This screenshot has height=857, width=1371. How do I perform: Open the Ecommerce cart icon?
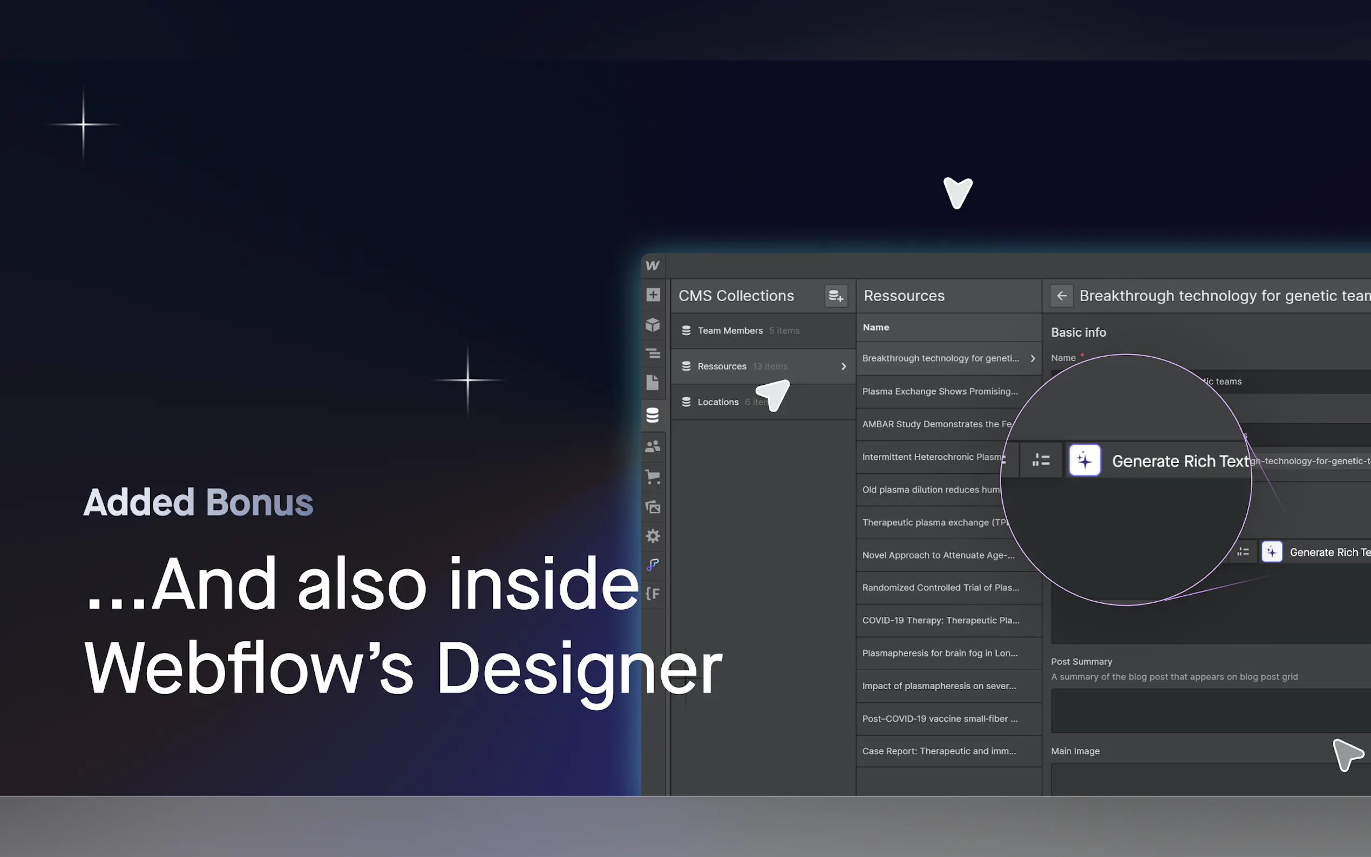click(x=653, y=477)
